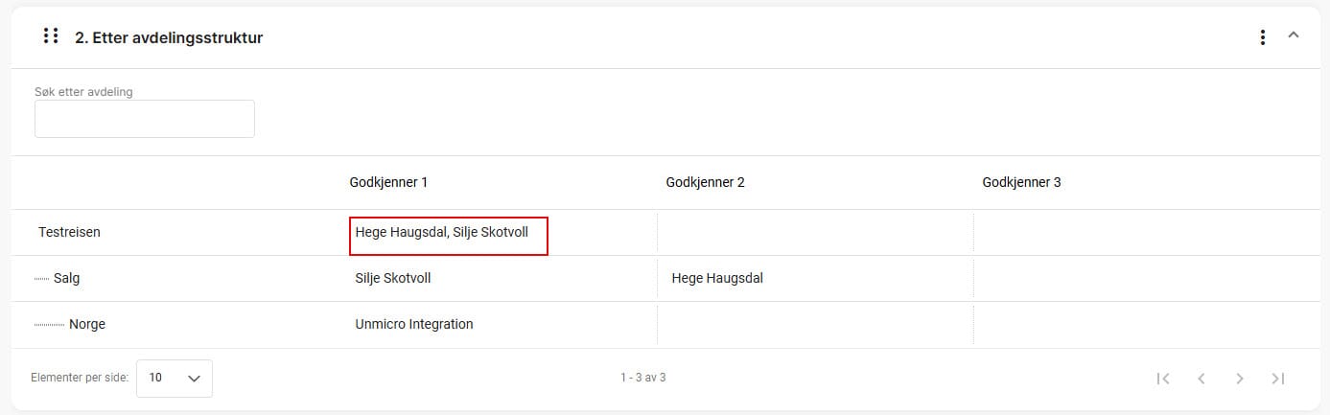This screenshot has height=415, width=1330.
Task: Jump to the last page
Action: coord(1278,379)
